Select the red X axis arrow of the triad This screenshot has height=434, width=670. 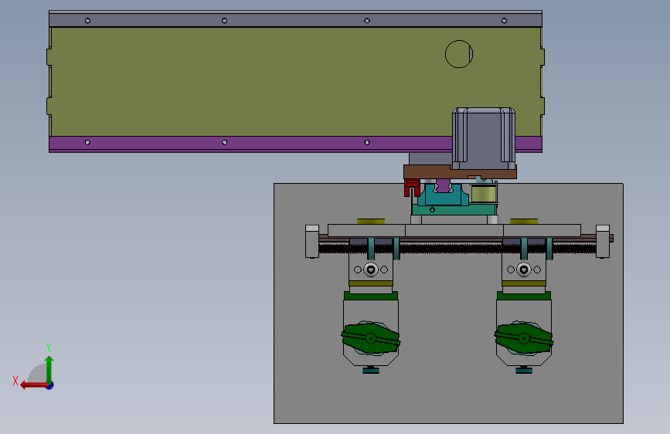pos(34,385)
